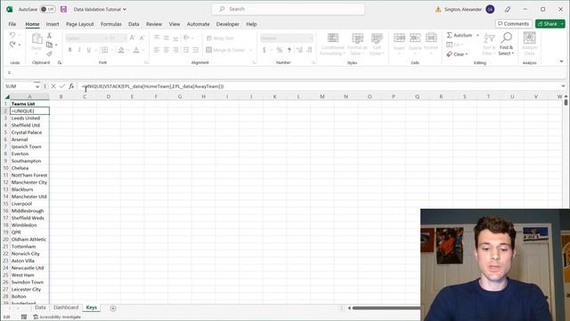
Task: Click the Save icon in title bar
Action: tap(63, 9)
